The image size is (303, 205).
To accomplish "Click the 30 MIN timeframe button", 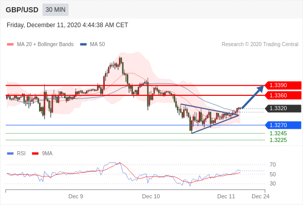I will tap(55, 10).
